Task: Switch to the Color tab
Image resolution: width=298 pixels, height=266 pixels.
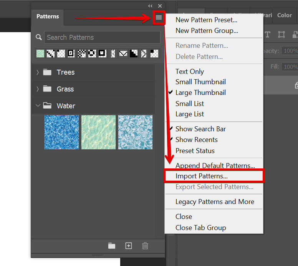Action: [x=285, y=15]
